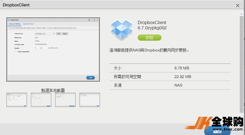Switch to the Update Period tab in the preview
Image resolution: width=245 pixels, height=135 pixels.
pos(28,24)
